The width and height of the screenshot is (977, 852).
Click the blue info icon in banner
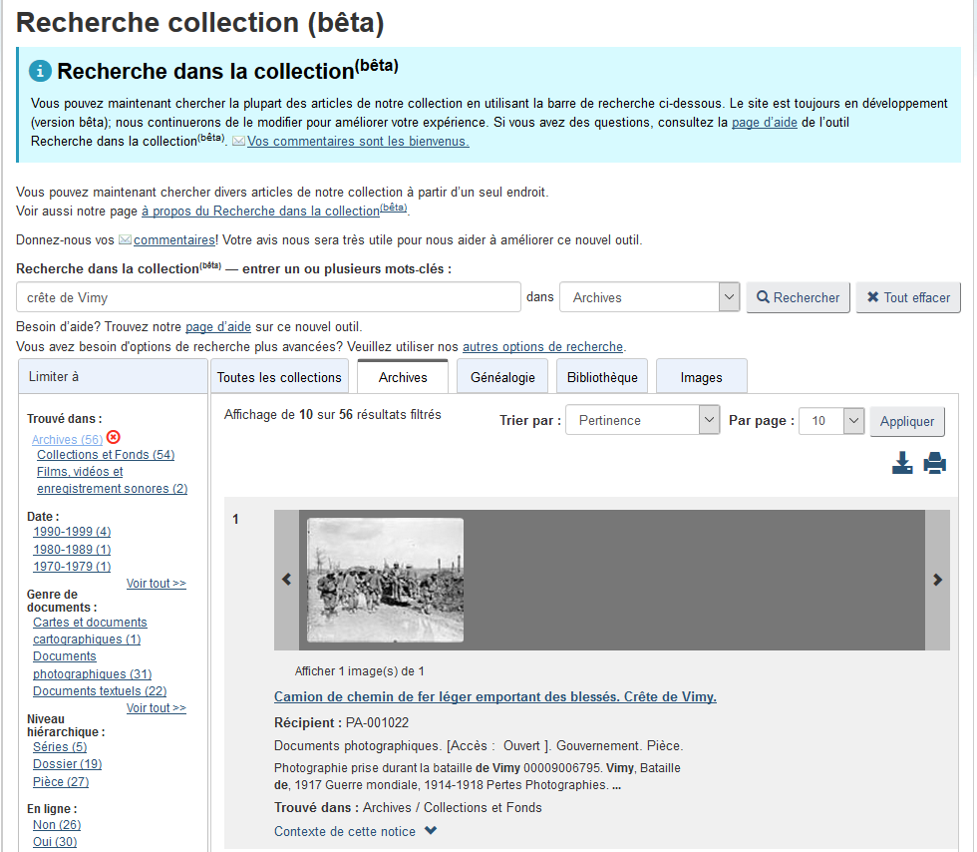pyautogui.click(x=40, y=71)
